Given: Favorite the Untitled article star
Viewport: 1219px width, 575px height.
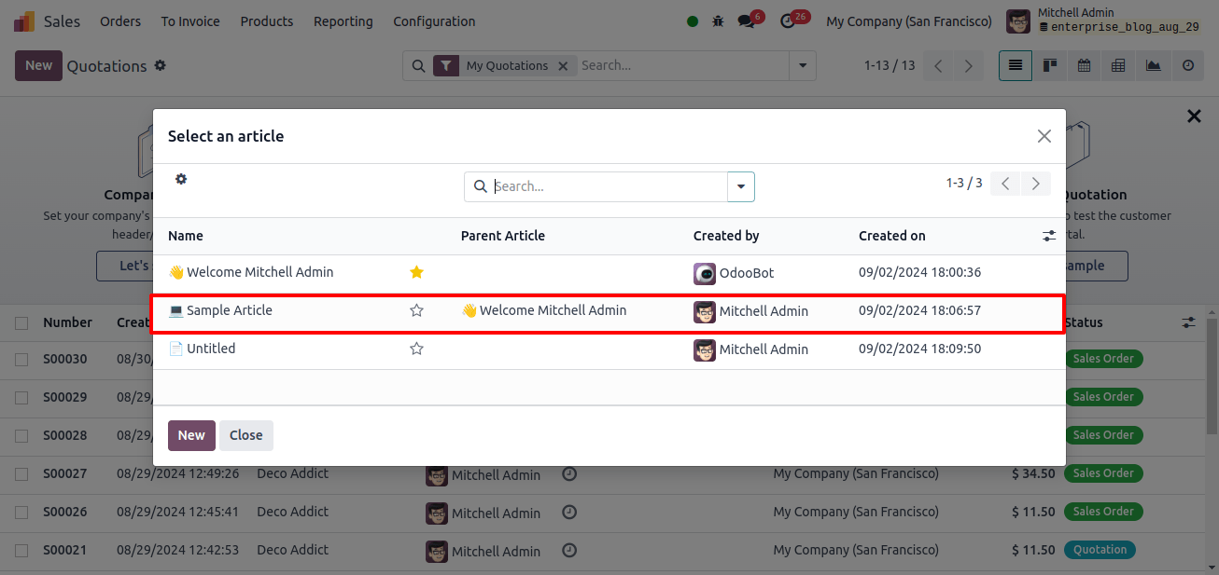Looking at the screenshot, I should tap(417, 349).
